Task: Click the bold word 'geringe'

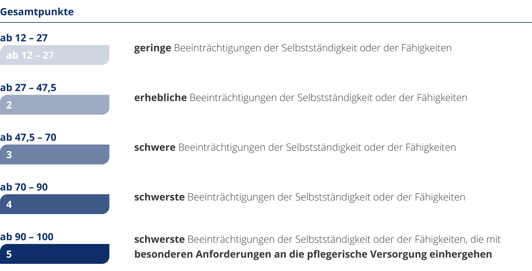Action: point(153,48)
